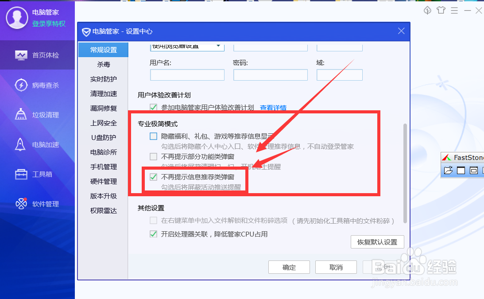Viewport: 484px width, 299px height.
Task: Toggle 开启处理器关联 checkbox
Action: pyautogui.click(x=153, y=234)
